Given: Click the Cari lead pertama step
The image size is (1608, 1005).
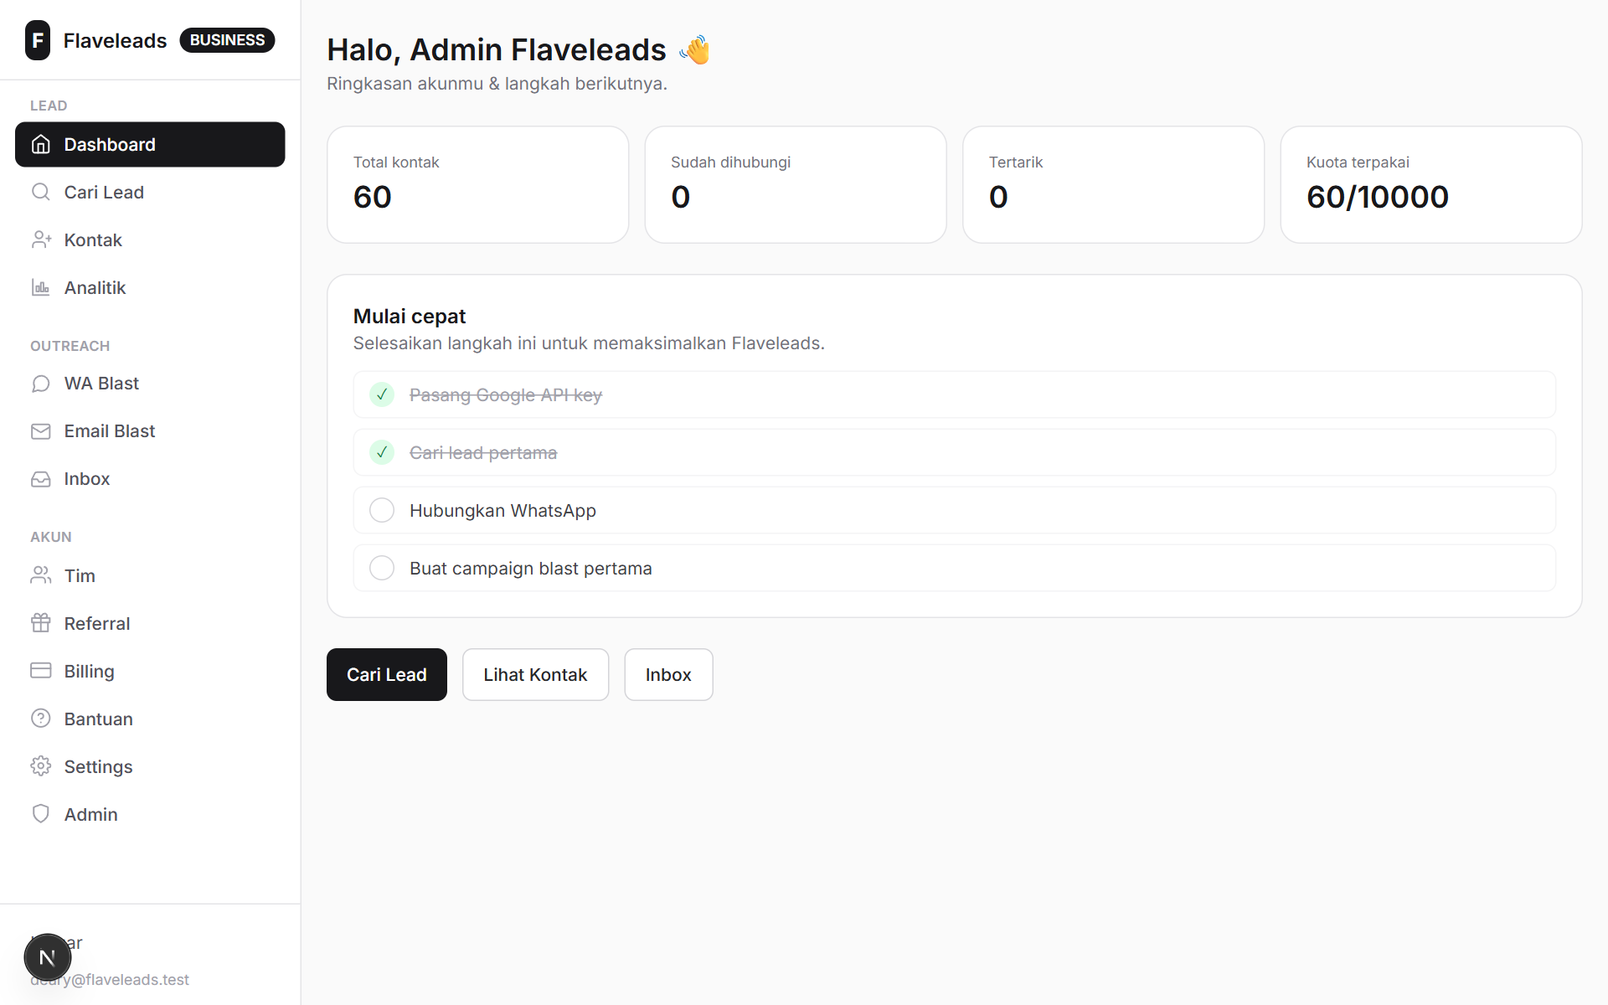Looking at the screenshot, I should pyautogui.click(x=954, y=452).
